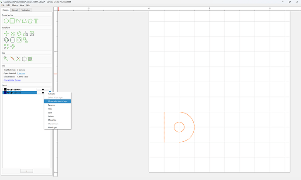Image resolution: width=301 pixels, height=180 pixels.
Task: Click the Scale transform tool
Action: point(13,33)
